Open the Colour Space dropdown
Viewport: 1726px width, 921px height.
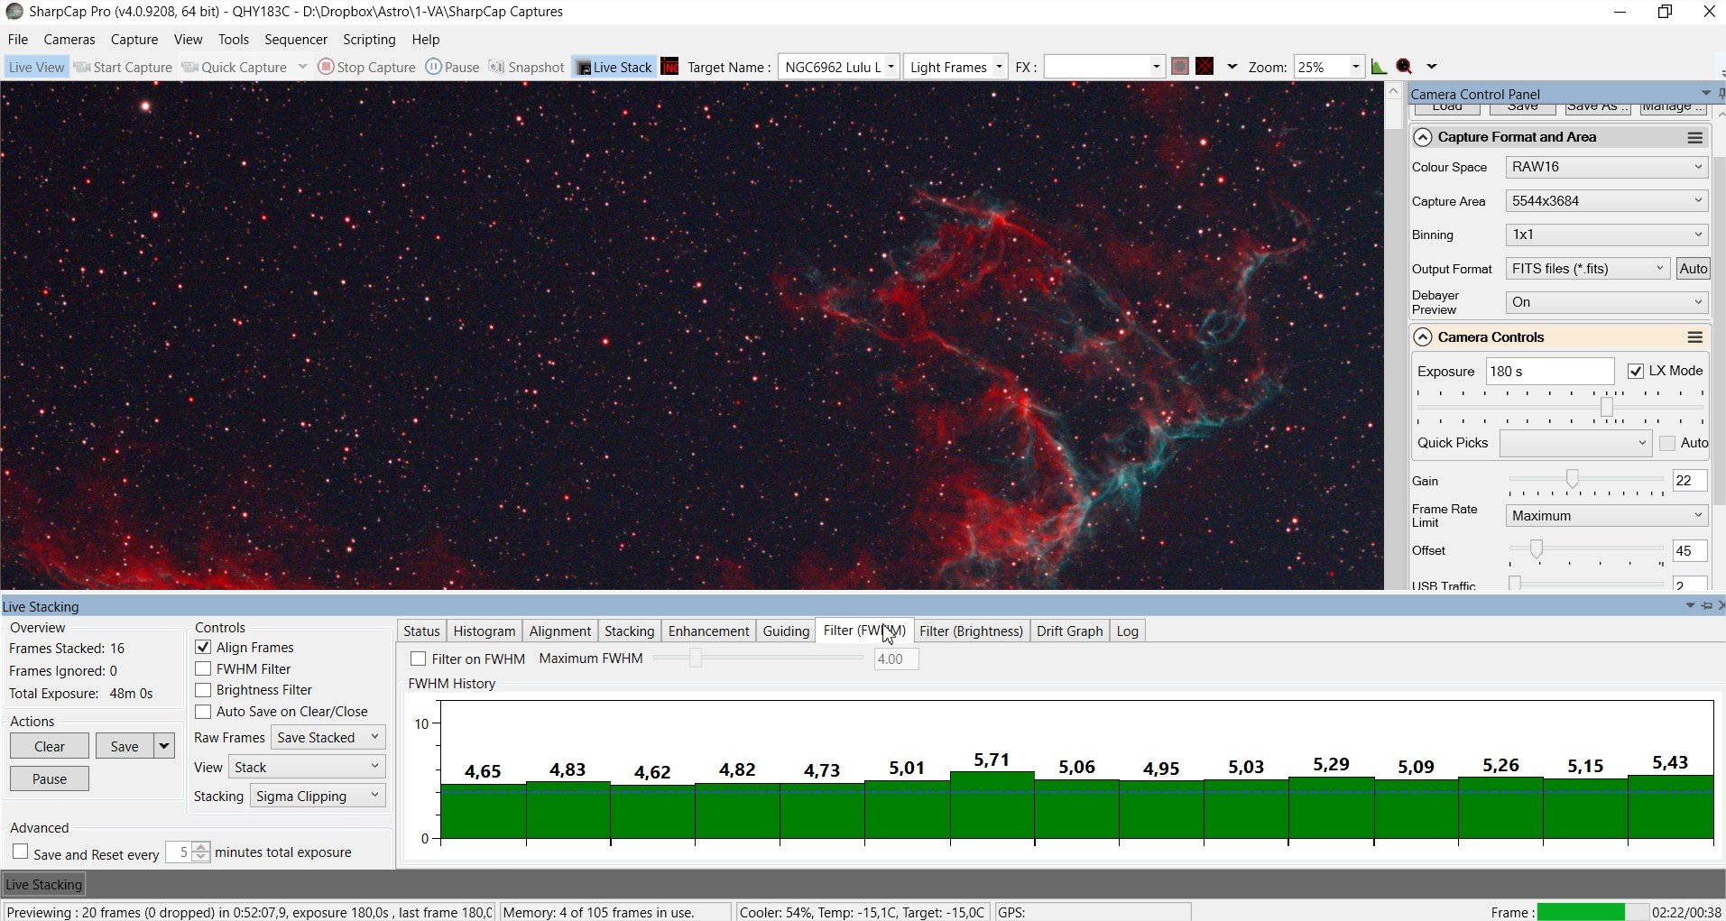pyautogui.click(x=1606, y=167)
